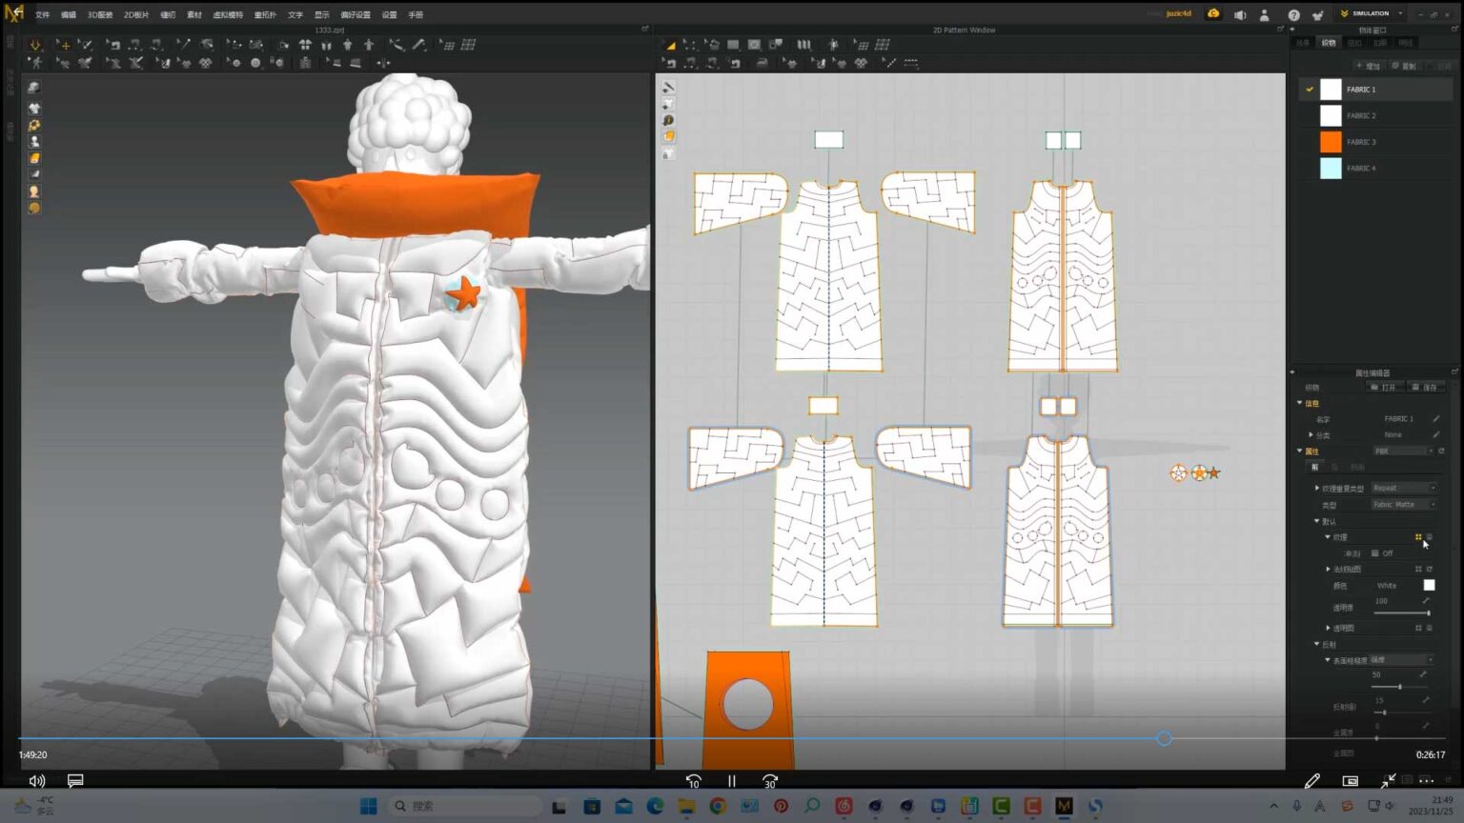Click the 保存 save button in property editor
The width and height of the screenshot is (1464, 823).
[x=1425, y=387]
